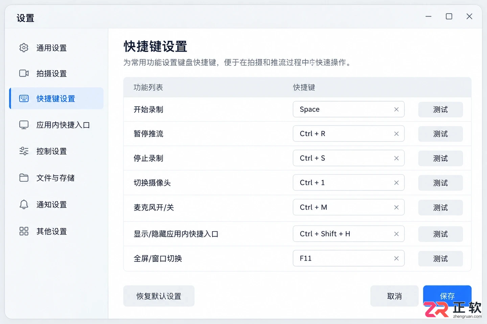
Task: Save settings with the 保存 button
Action: point(447,296)
